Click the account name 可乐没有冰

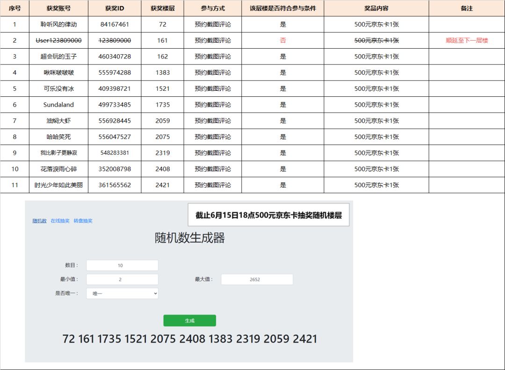click(x=58, y=88)
